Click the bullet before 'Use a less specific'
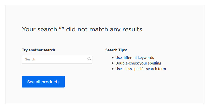 point(113,69)
